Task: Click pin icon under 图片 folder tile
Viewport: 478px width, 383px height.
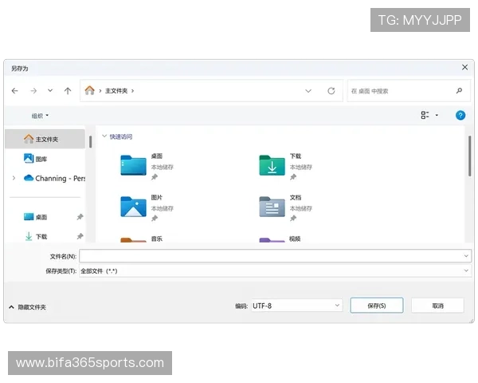Action: click(x=155, y=218)
